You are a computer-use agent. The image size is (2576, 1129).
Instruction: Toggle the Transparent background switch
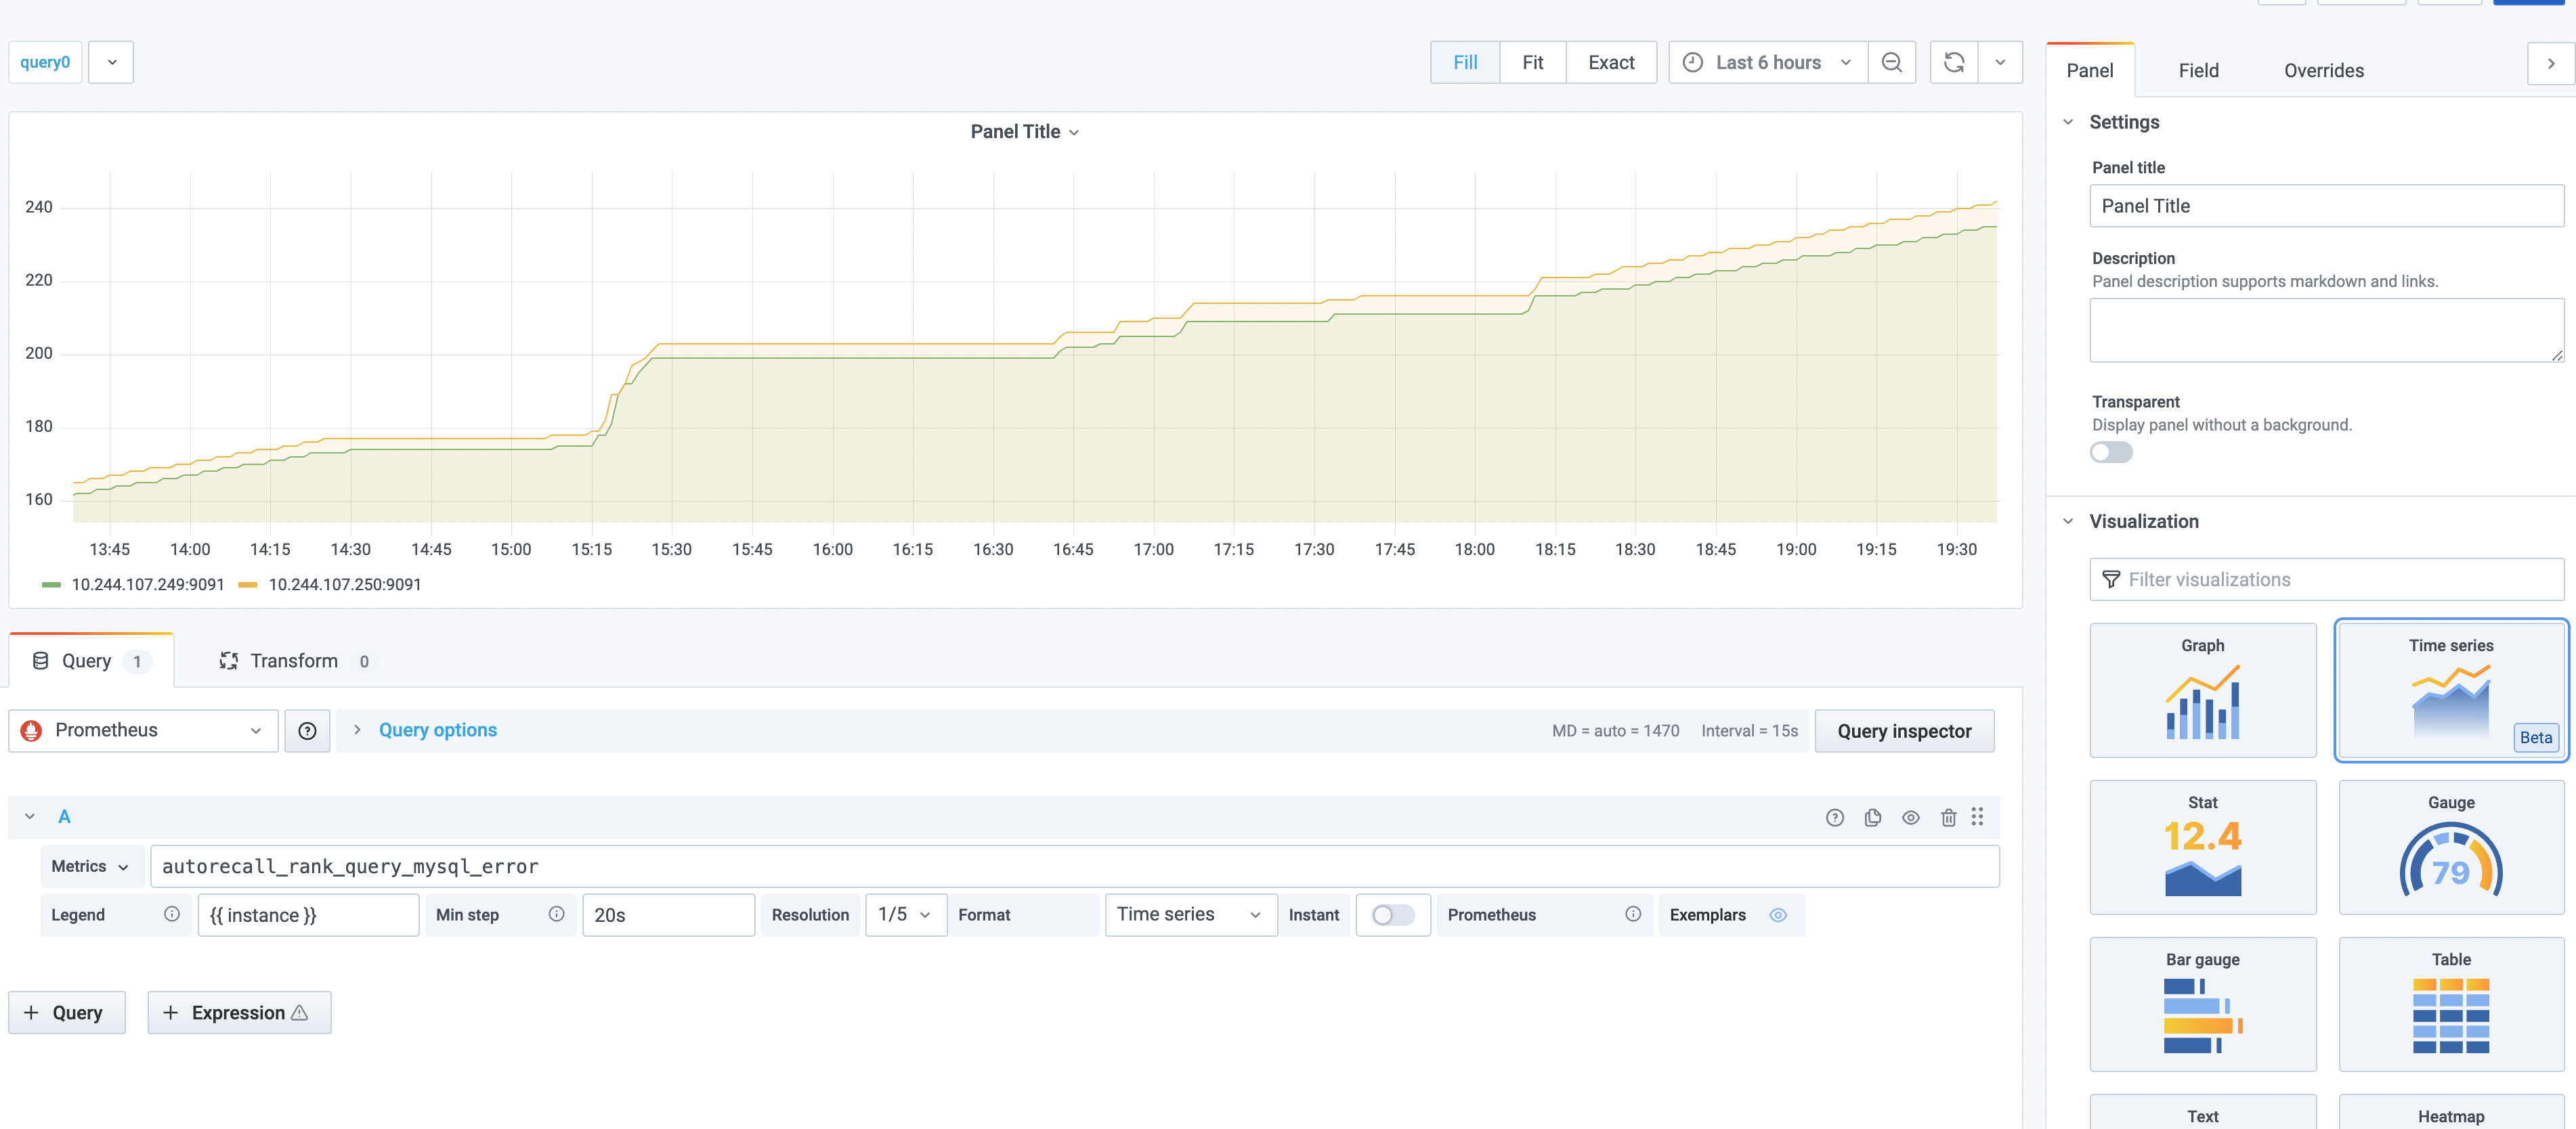point(2110,453)
